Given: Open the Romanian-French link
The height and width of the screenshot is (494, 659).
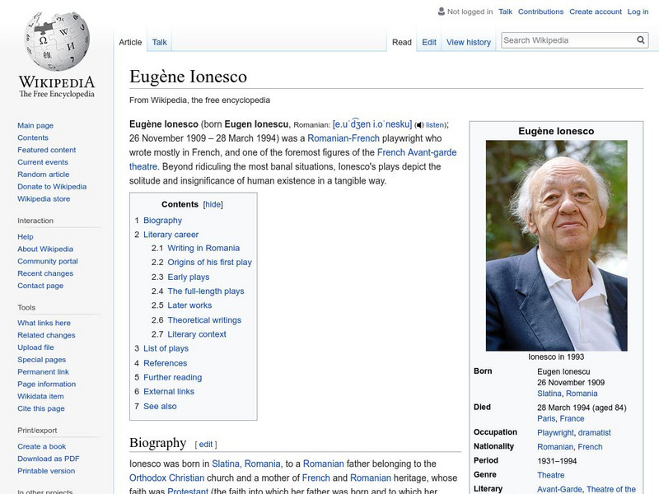Looking at the screenshot, I should (x=344, y=138).
